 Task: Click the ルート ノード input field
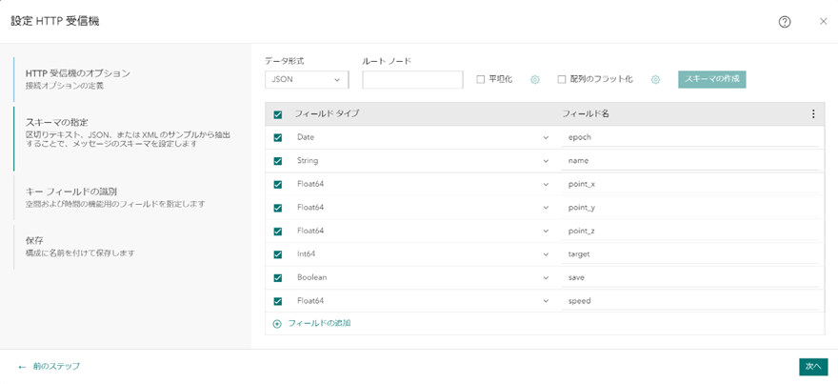tap(412, 80)
